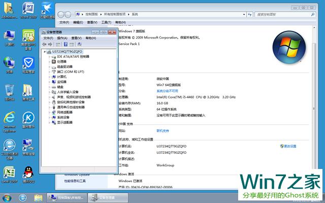Launch Internet Explorer from the desktop

point(9,122)
